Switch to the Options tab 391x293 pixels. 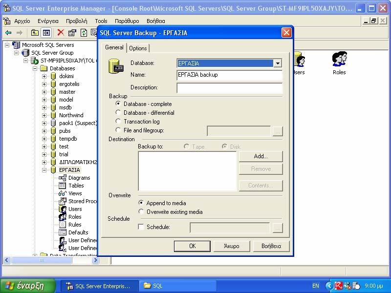click(x=138, y=48)
